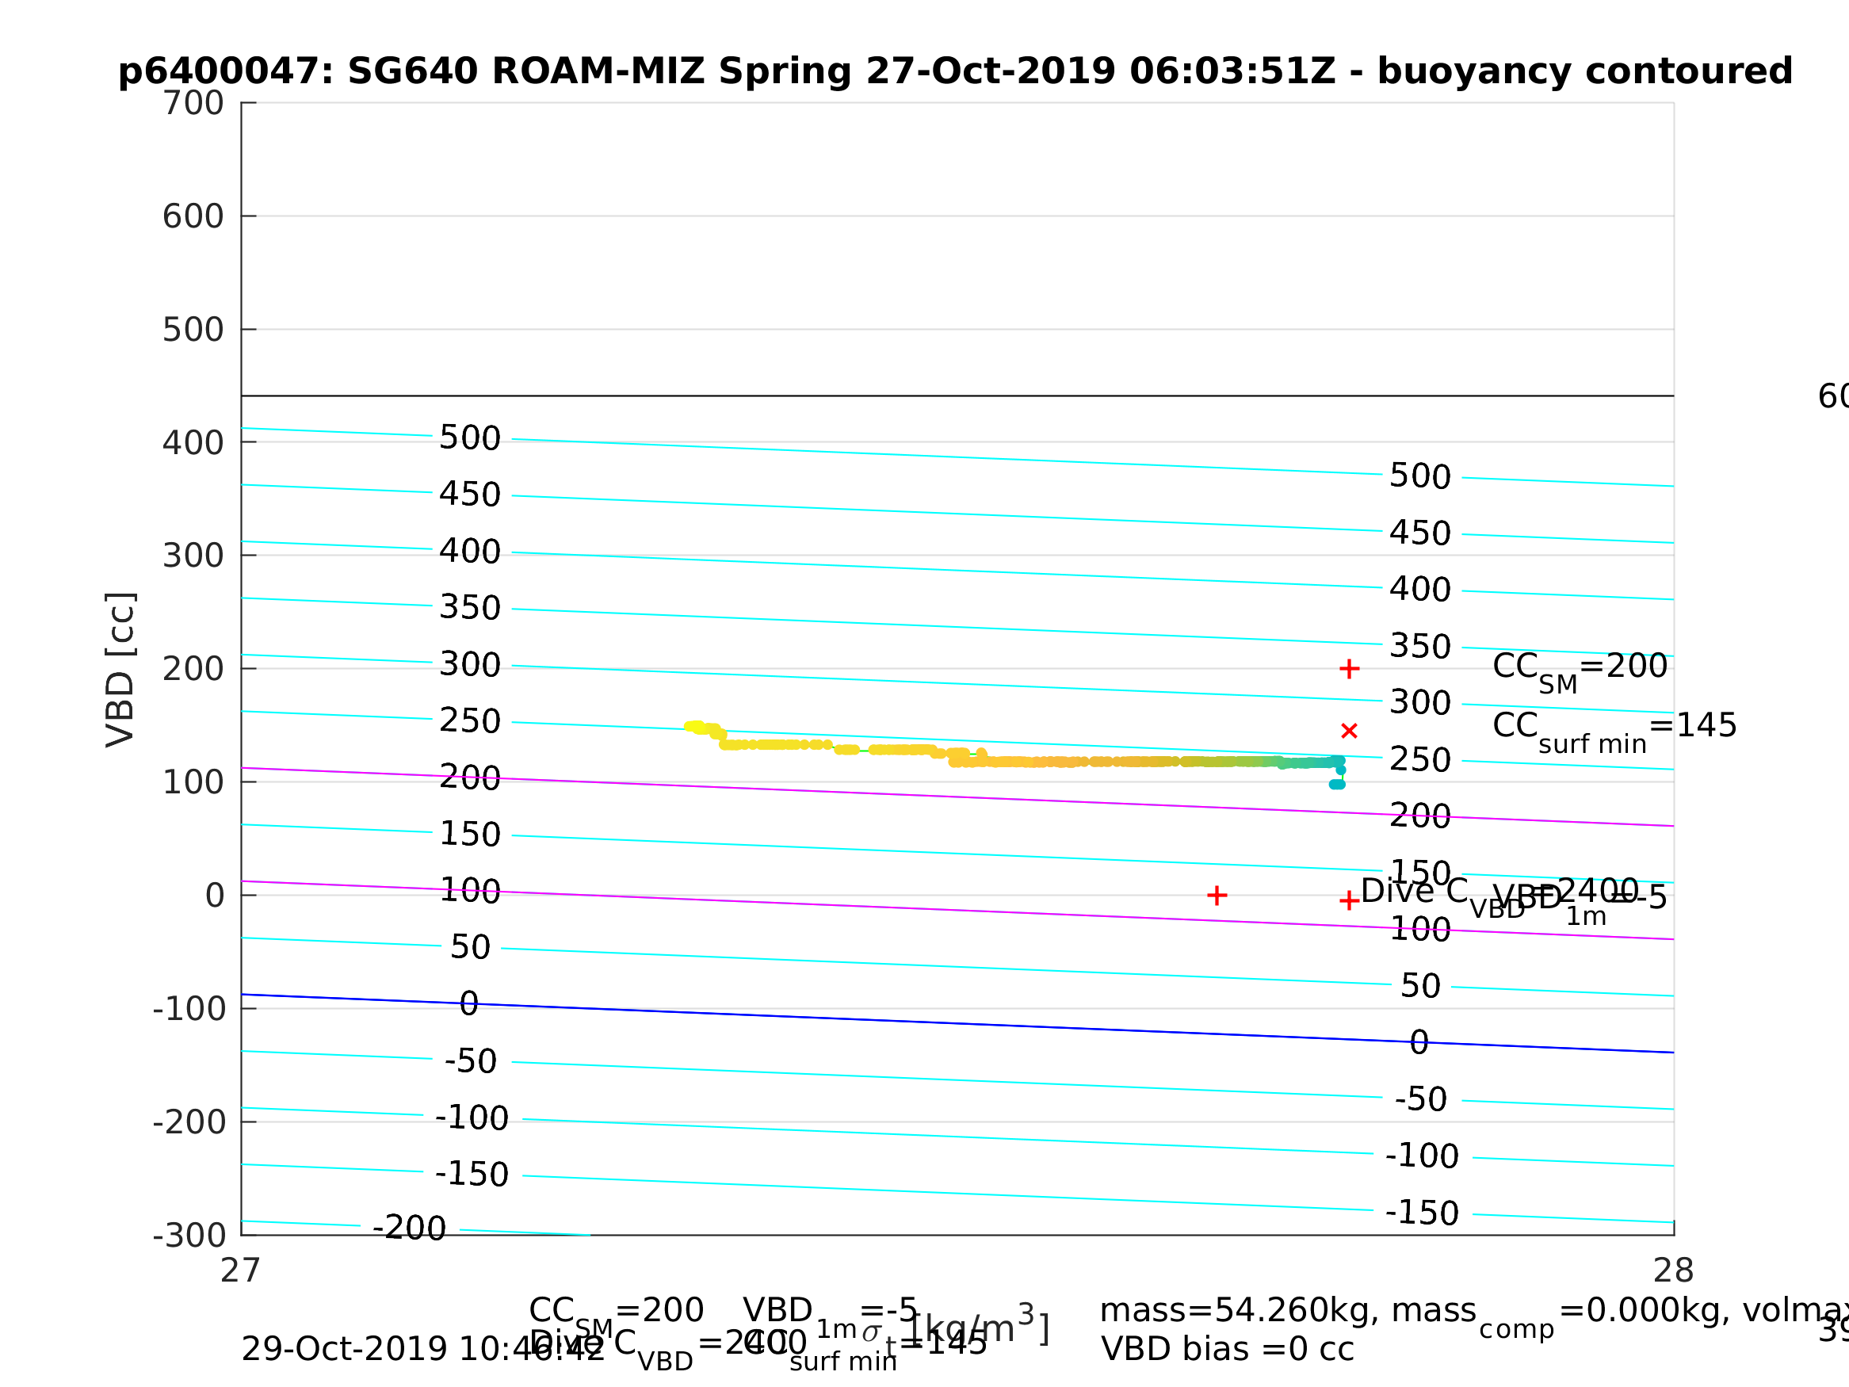Click the right-side '50' contour label
This screenshot has height=1387, width=1849.
[1420, 986]
